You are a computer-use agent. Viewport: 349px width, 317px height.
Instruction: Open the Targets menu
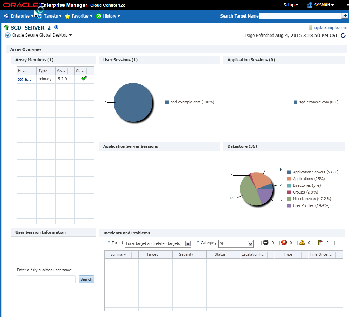pyautogui.click(x=53, y=16)
